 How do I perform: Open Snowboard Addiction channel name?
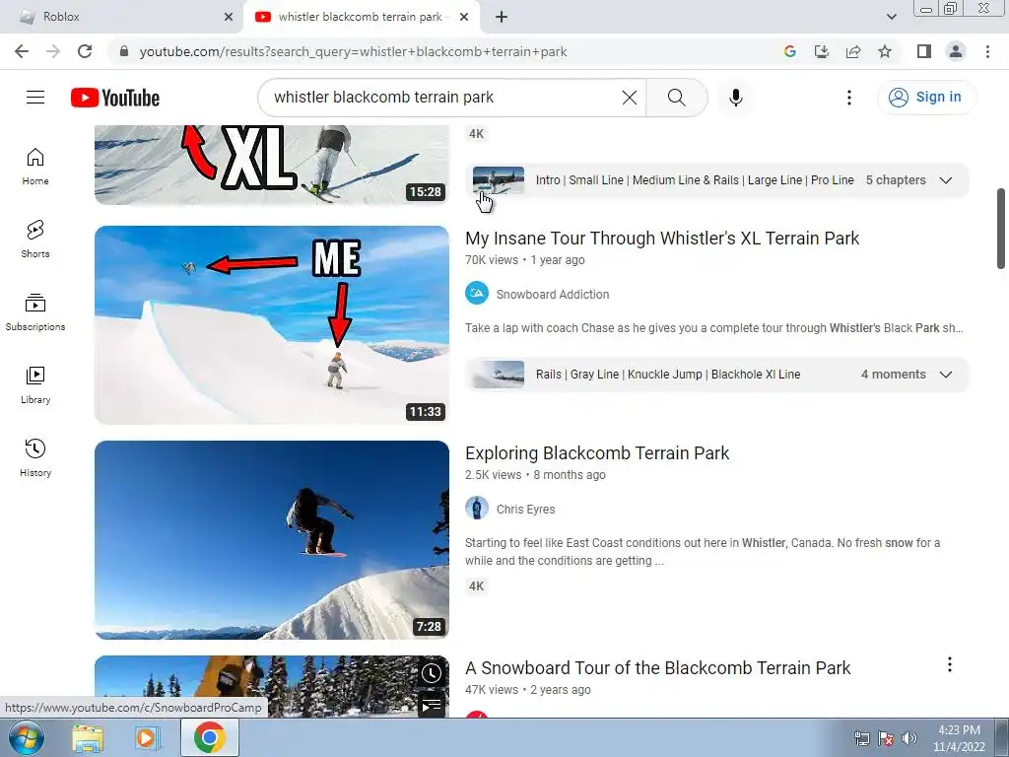coord(553,294)
